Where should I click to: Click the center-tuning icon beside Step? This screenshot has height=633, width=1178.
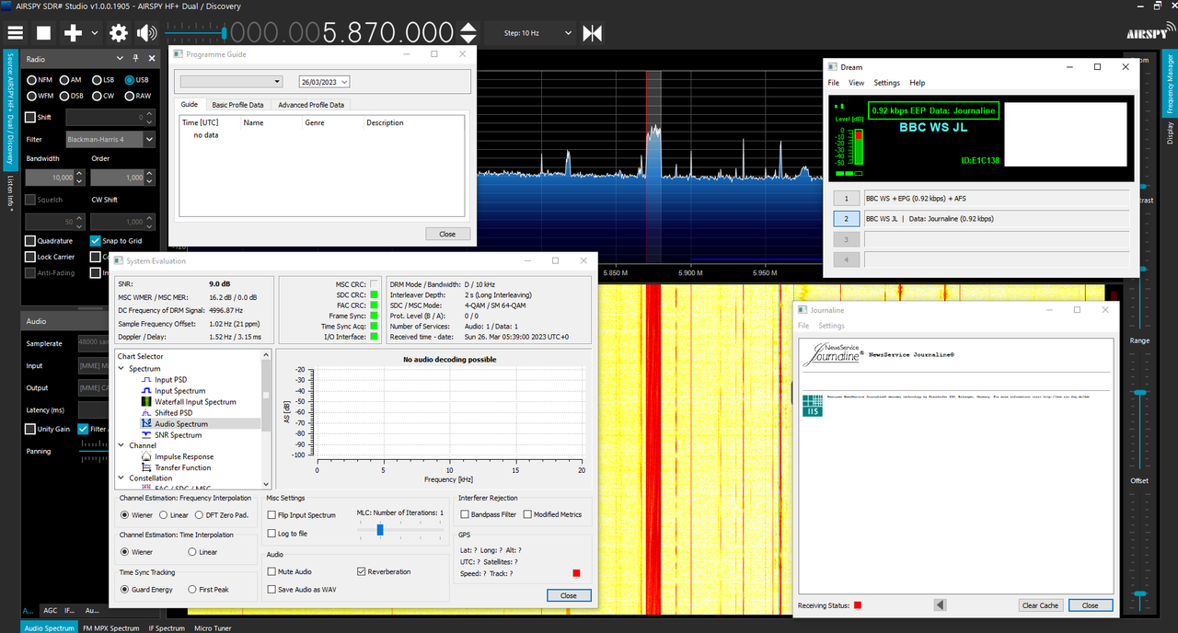tap(593, 34)
